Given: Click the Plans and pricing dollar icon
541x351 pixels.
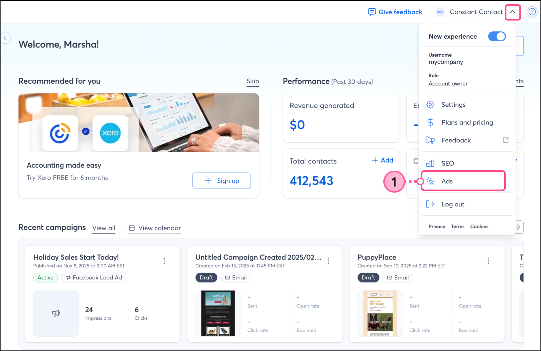Looking at the screenshot, I should coord(430,122).
